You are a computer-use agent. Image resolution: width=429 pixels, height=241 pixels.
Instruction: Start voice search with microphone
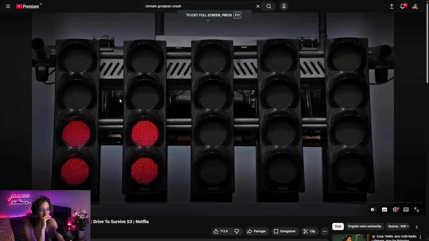(284, 6)
